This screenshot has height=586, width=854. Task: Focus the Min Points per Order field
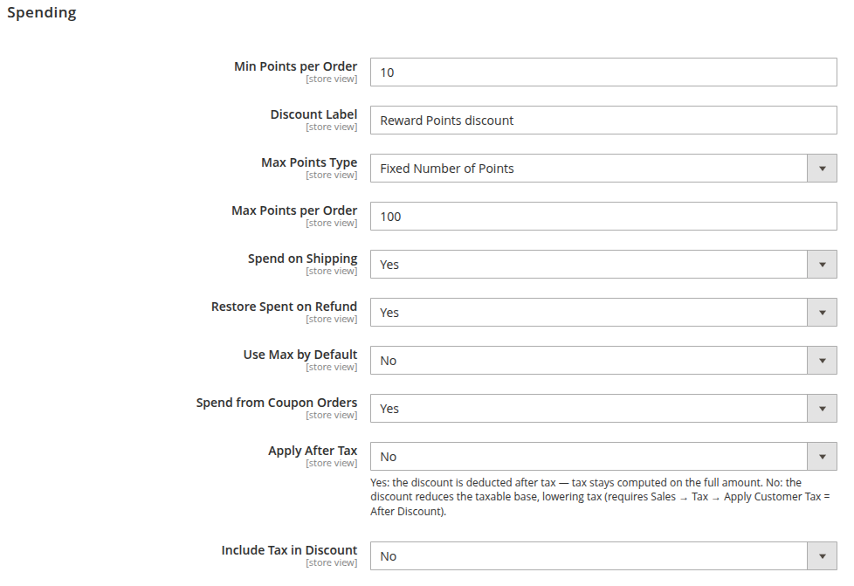603,72
